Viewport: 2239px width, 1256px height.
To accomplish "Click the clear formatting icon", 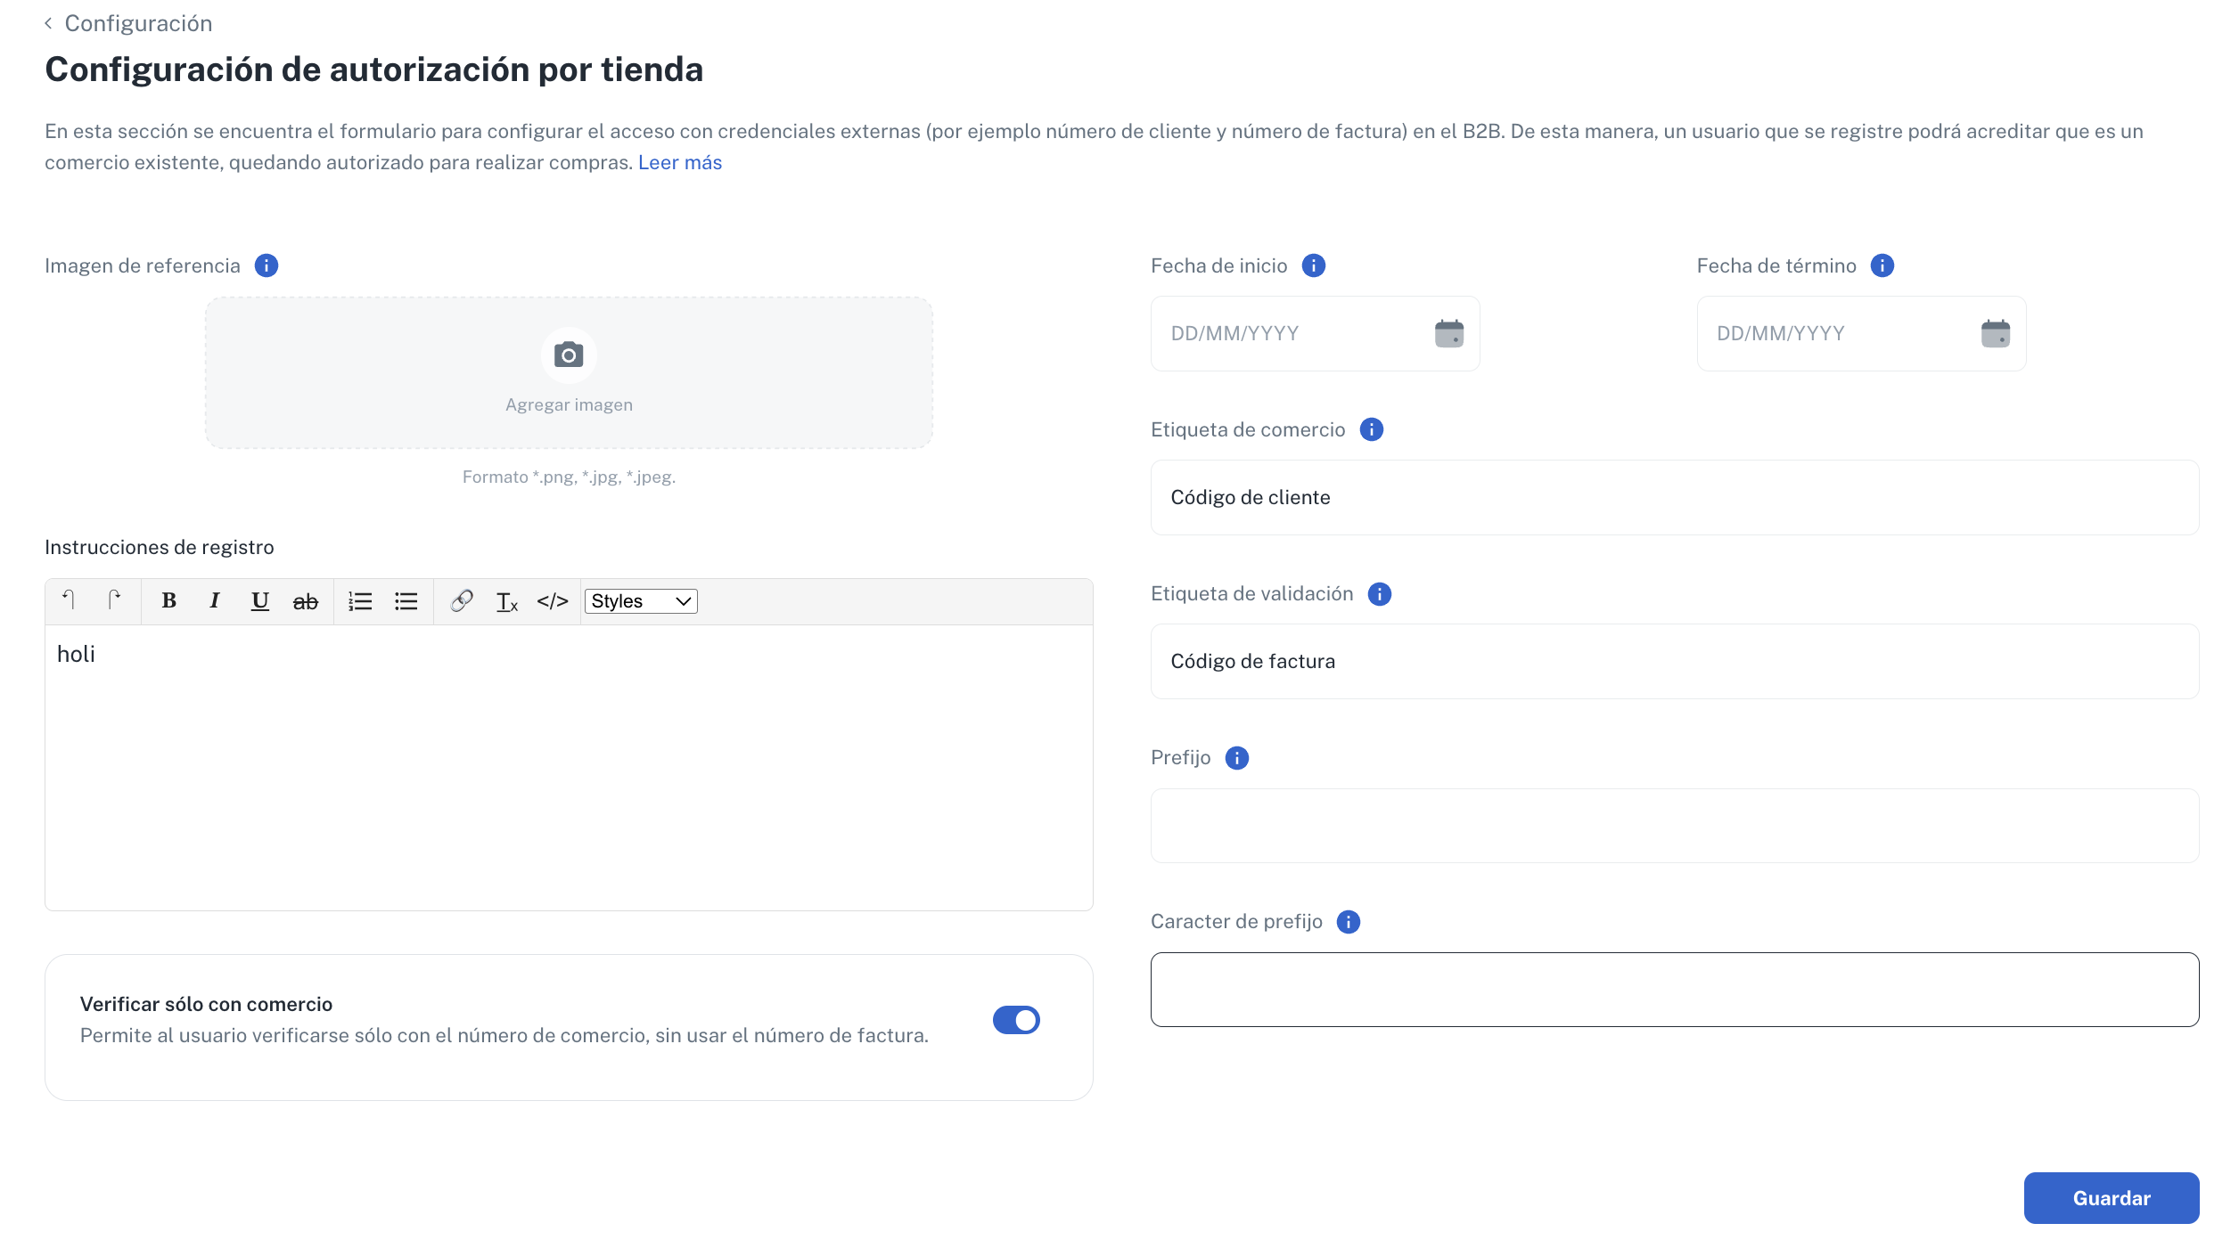I will click(506, 602).
